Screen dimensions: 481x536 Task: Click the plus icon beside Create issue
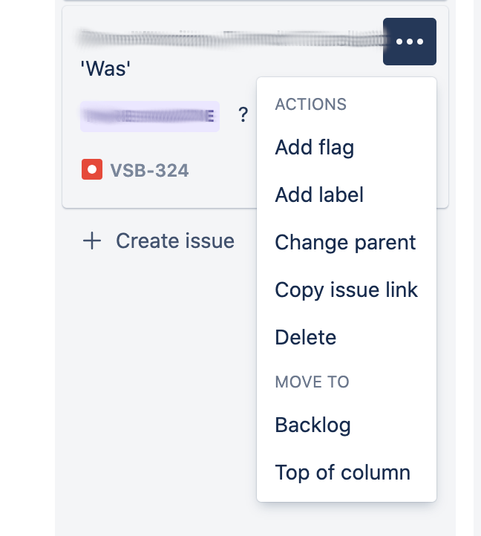tap(91, 241)
